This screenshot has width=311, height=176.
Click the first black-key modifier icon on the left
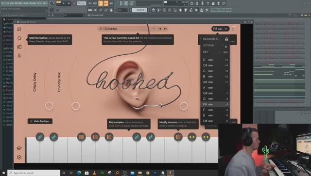[x=40, y=137]
